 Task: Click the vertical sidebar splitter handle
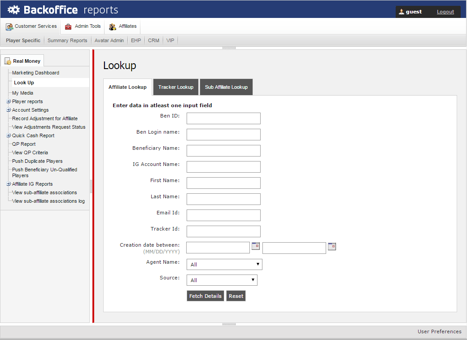tap(91, 185)
